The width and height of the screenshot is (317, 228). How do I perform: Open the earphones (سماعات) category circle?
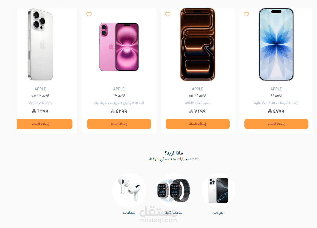(129, 190)
